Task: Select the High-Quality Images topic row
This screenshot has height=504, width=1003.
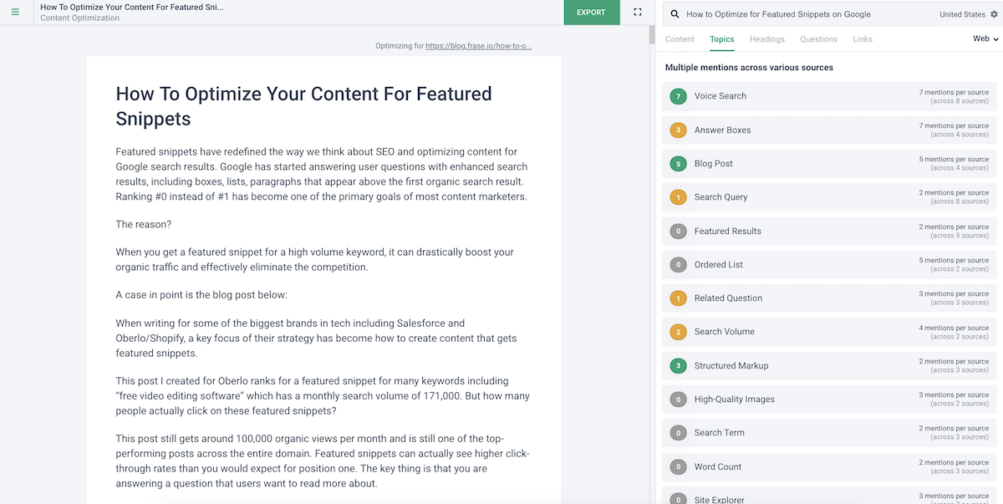Action: click(829, 400)
